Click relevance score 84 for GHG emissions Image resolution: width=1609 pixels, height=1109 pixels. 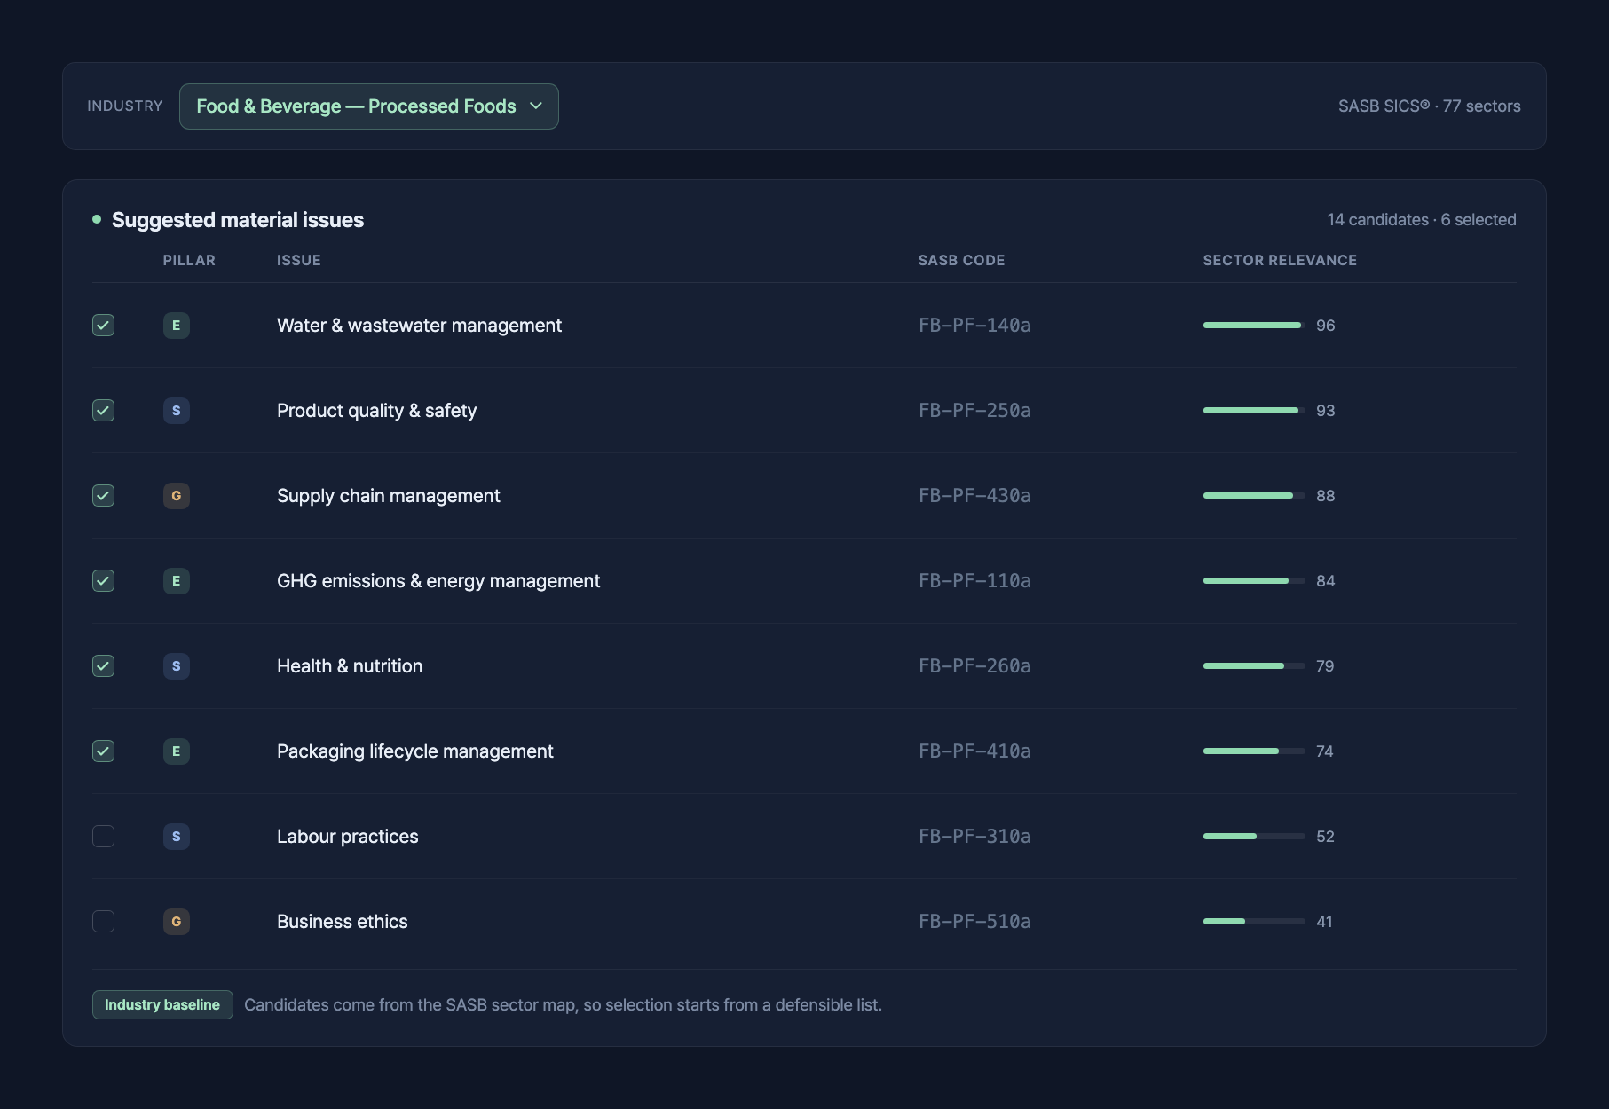coord(1325,581)
